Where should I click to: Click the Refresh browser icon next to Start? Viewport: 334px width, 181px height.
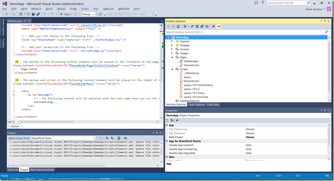75,14
